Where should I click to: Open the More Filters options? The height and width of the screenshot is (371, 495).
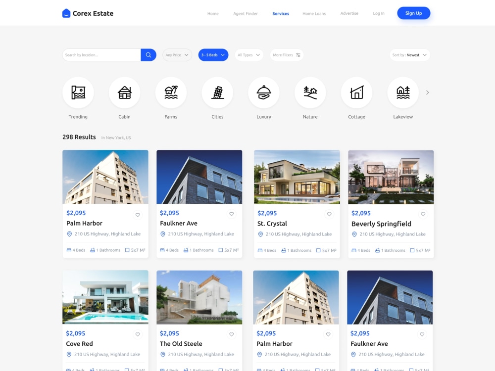(287, 55)
